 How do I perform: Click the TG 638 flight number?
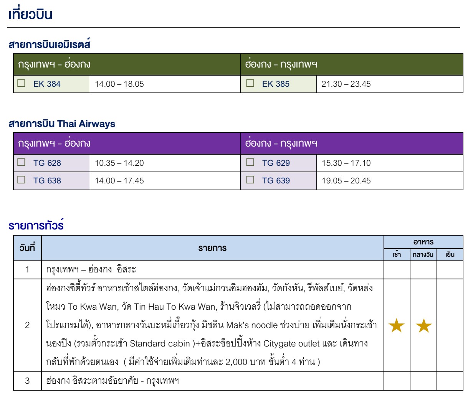point(47,181)
